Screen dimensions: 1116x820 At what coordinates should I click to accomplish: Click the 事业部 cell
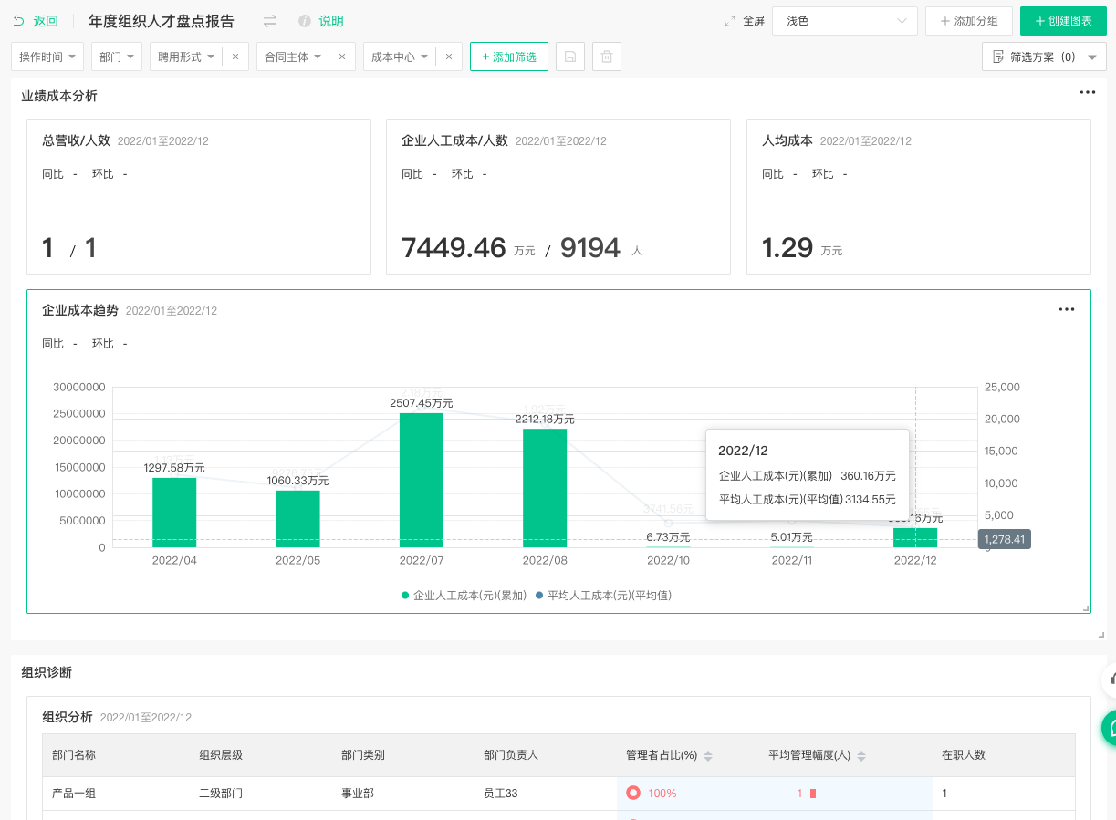pyautogui.click(x=358, y=794)
